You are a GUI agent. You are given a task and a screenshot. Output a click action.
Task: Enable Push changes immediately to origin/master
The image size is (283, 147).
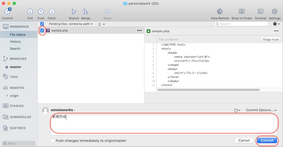point(53,141)
